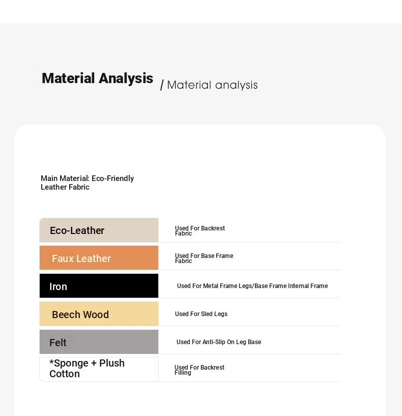Click the orange Faux Leather swatch
Image resolution: width=402 pixels, height=416 pixels.
pyautogui.click(x=99, y=257)
